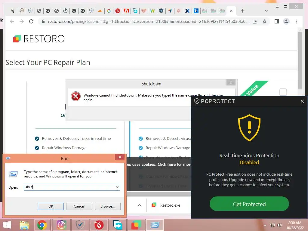This screenshot has height=231, width=308.
Task: Open the volume speaker tray icon
Action: tap(279, 225)
